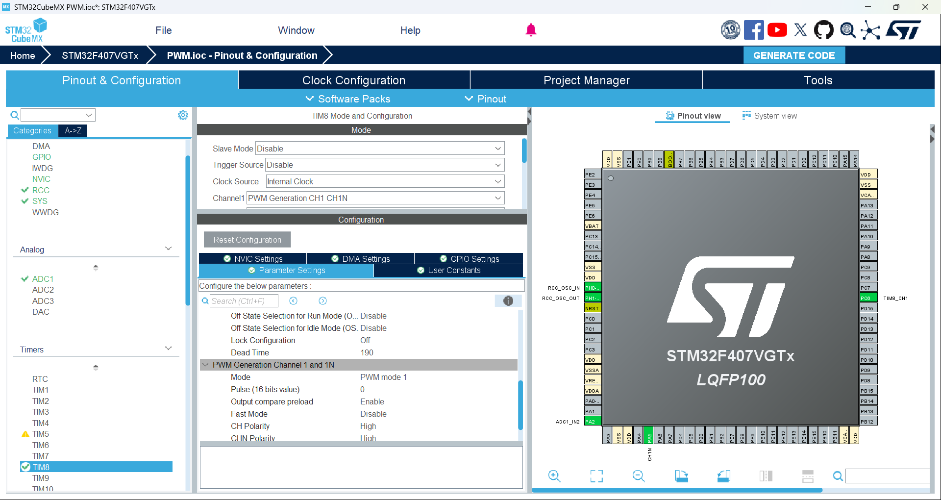This screenshot has height=500, width=941.
Task: Open the Channel1 PWM Generation dropdown
Action: tap(498, 198)
